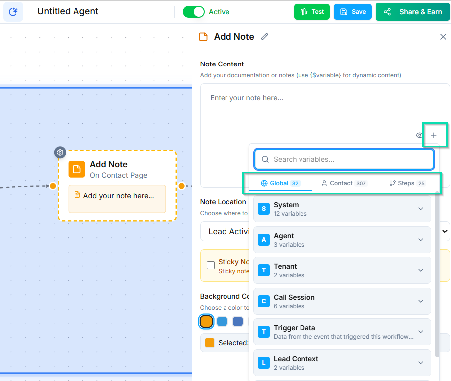Expand the Tenant variables group

pos(420,270)
